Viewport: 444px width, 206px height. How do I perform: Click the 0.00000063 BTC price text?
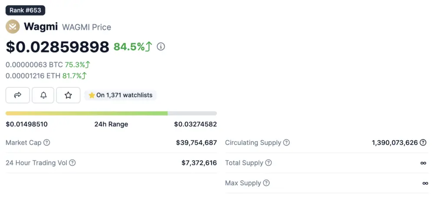click(34, 65)
